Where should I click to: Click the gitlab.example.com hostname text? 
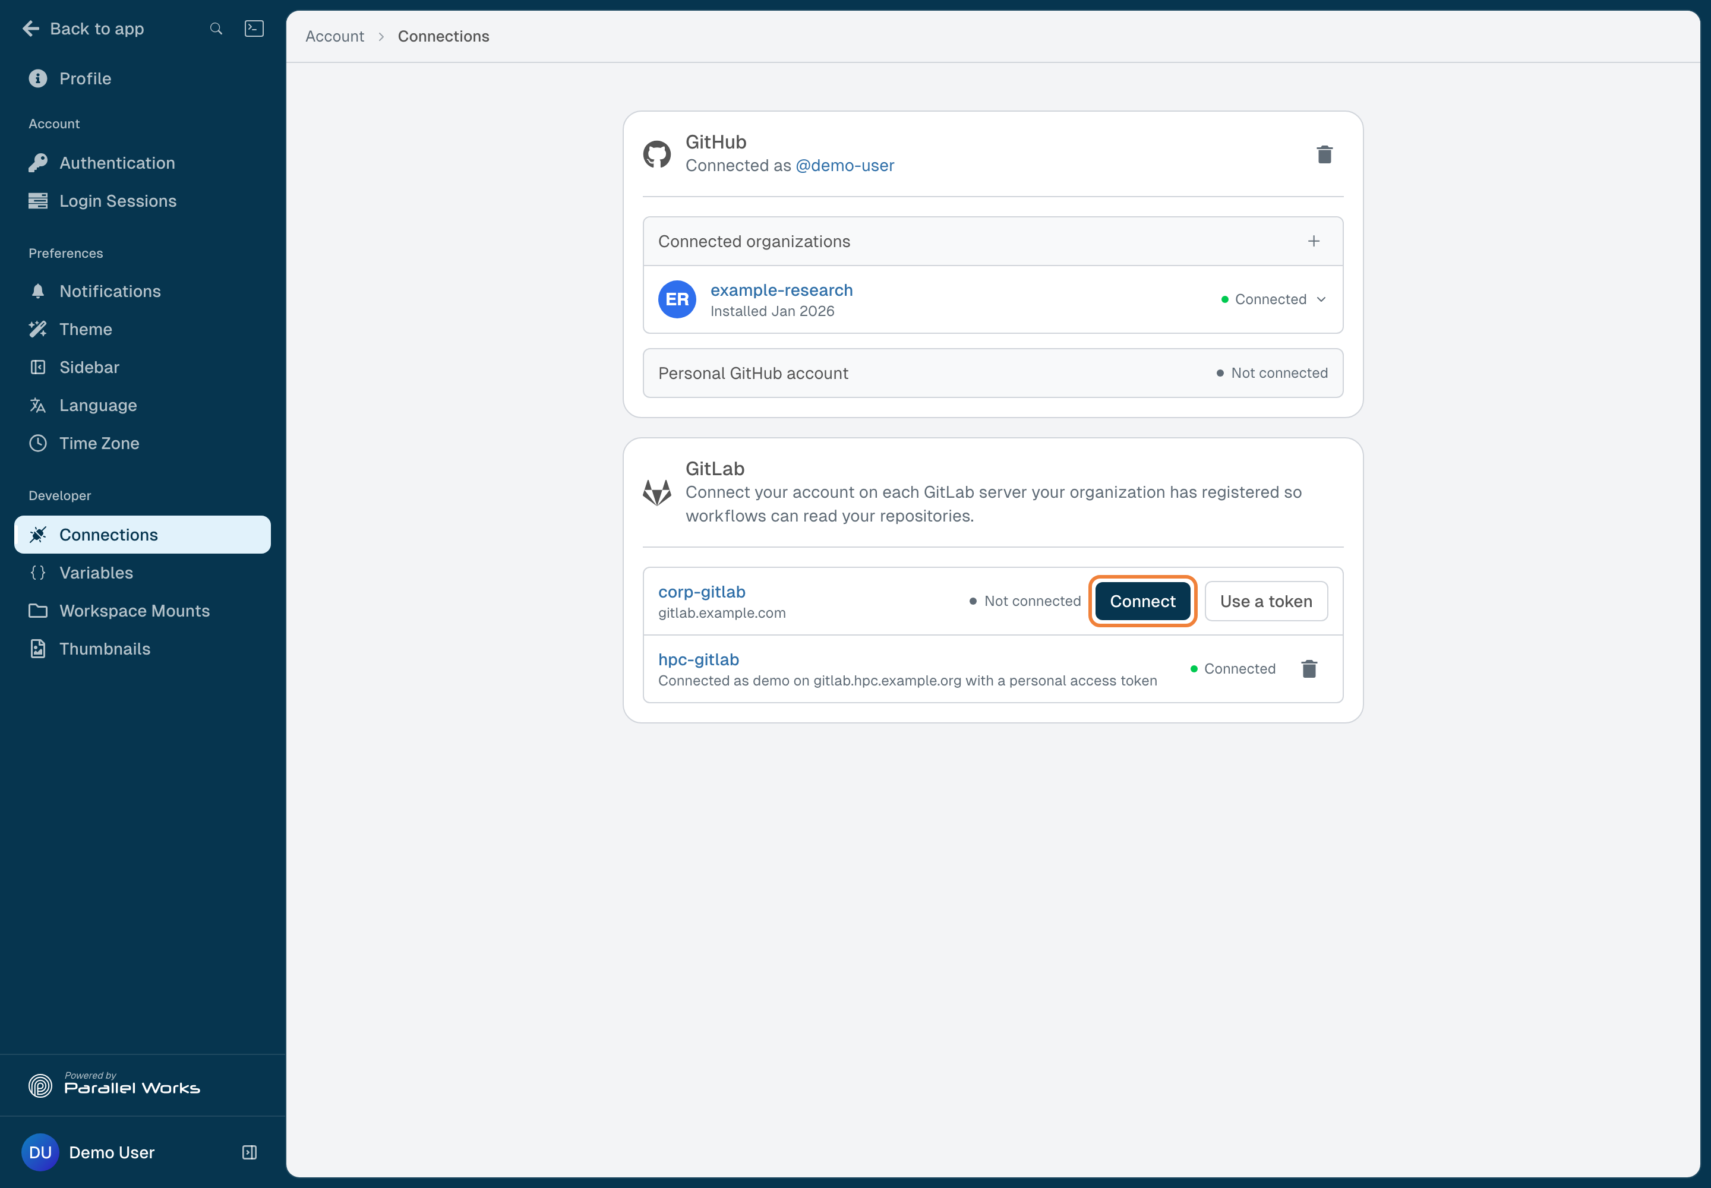721,612
